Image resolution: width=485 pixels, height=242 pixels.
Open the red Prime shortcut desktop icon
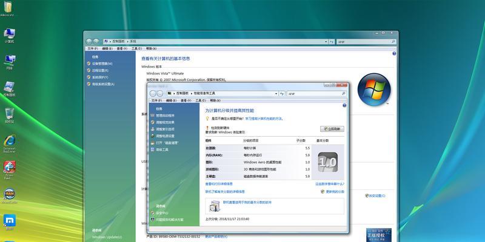pyautogui.click(x=9, y=170)
